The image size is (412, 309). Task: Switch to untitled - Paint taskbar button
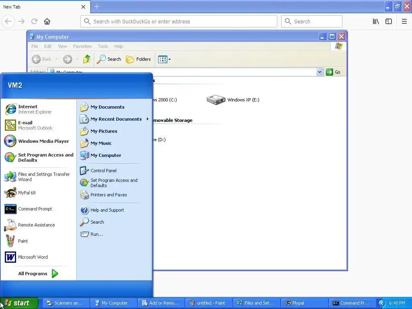pos(209,303)
